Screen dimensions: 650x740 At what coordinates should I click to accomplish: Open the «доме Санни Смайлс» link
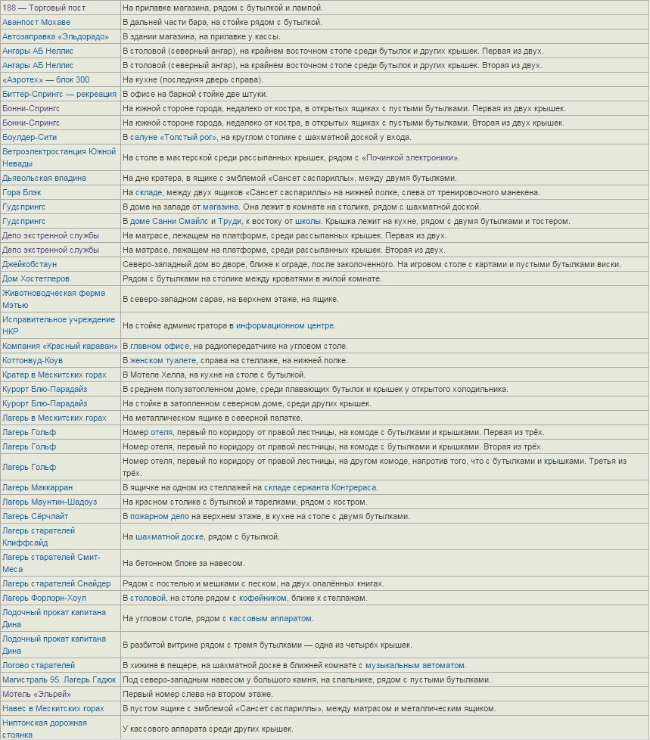pyautogui.click(x=169, y=222)
